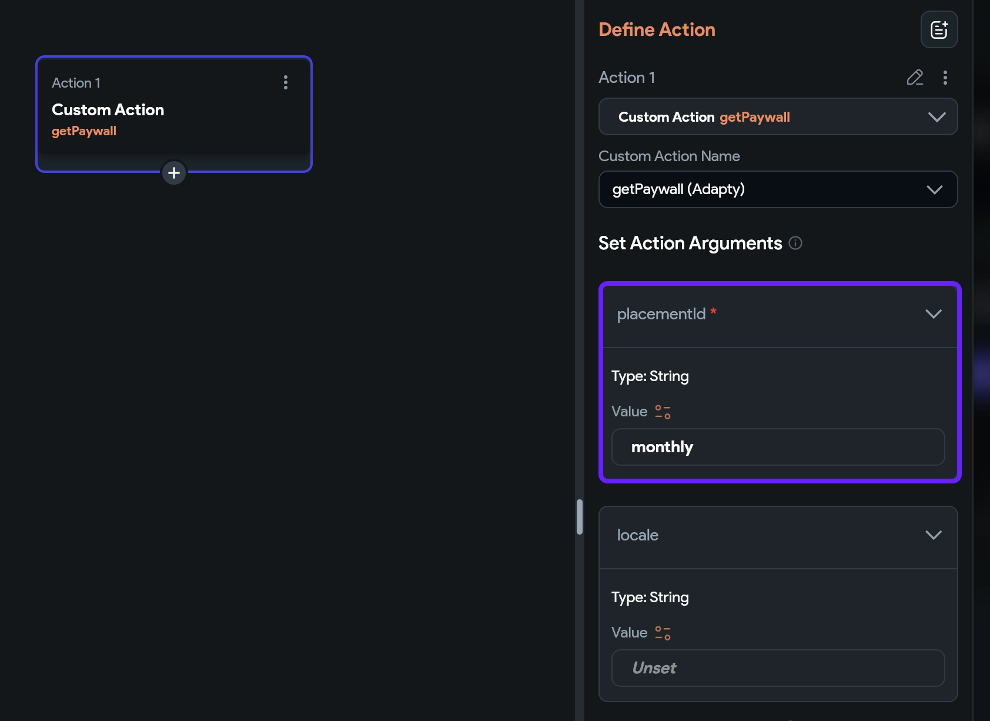Click info icon next to Set Action Arguments
The image size is (990, 721).
click(x=795, y=243)
